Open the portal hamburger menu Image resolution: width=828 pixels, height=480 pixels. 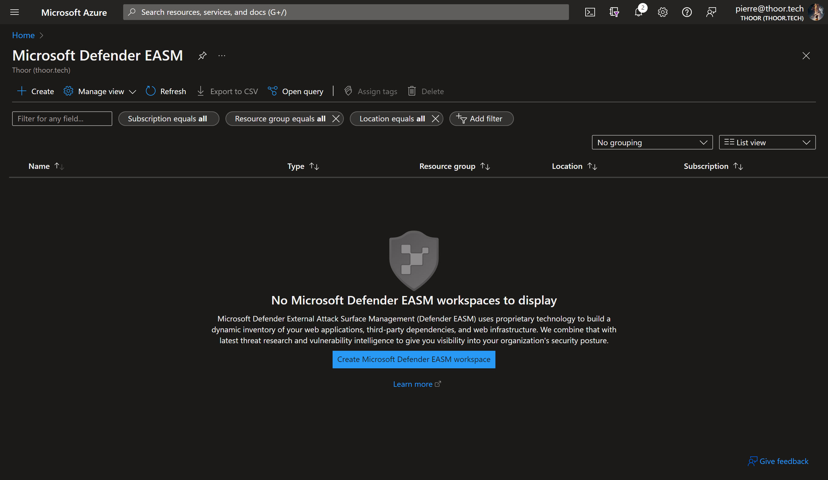[15, 12]
